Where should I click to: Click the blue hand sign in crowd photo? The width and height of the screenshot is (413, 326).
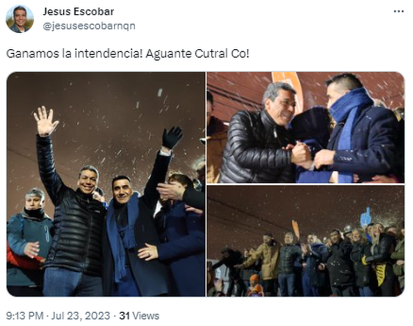click(x=366, y=217)
